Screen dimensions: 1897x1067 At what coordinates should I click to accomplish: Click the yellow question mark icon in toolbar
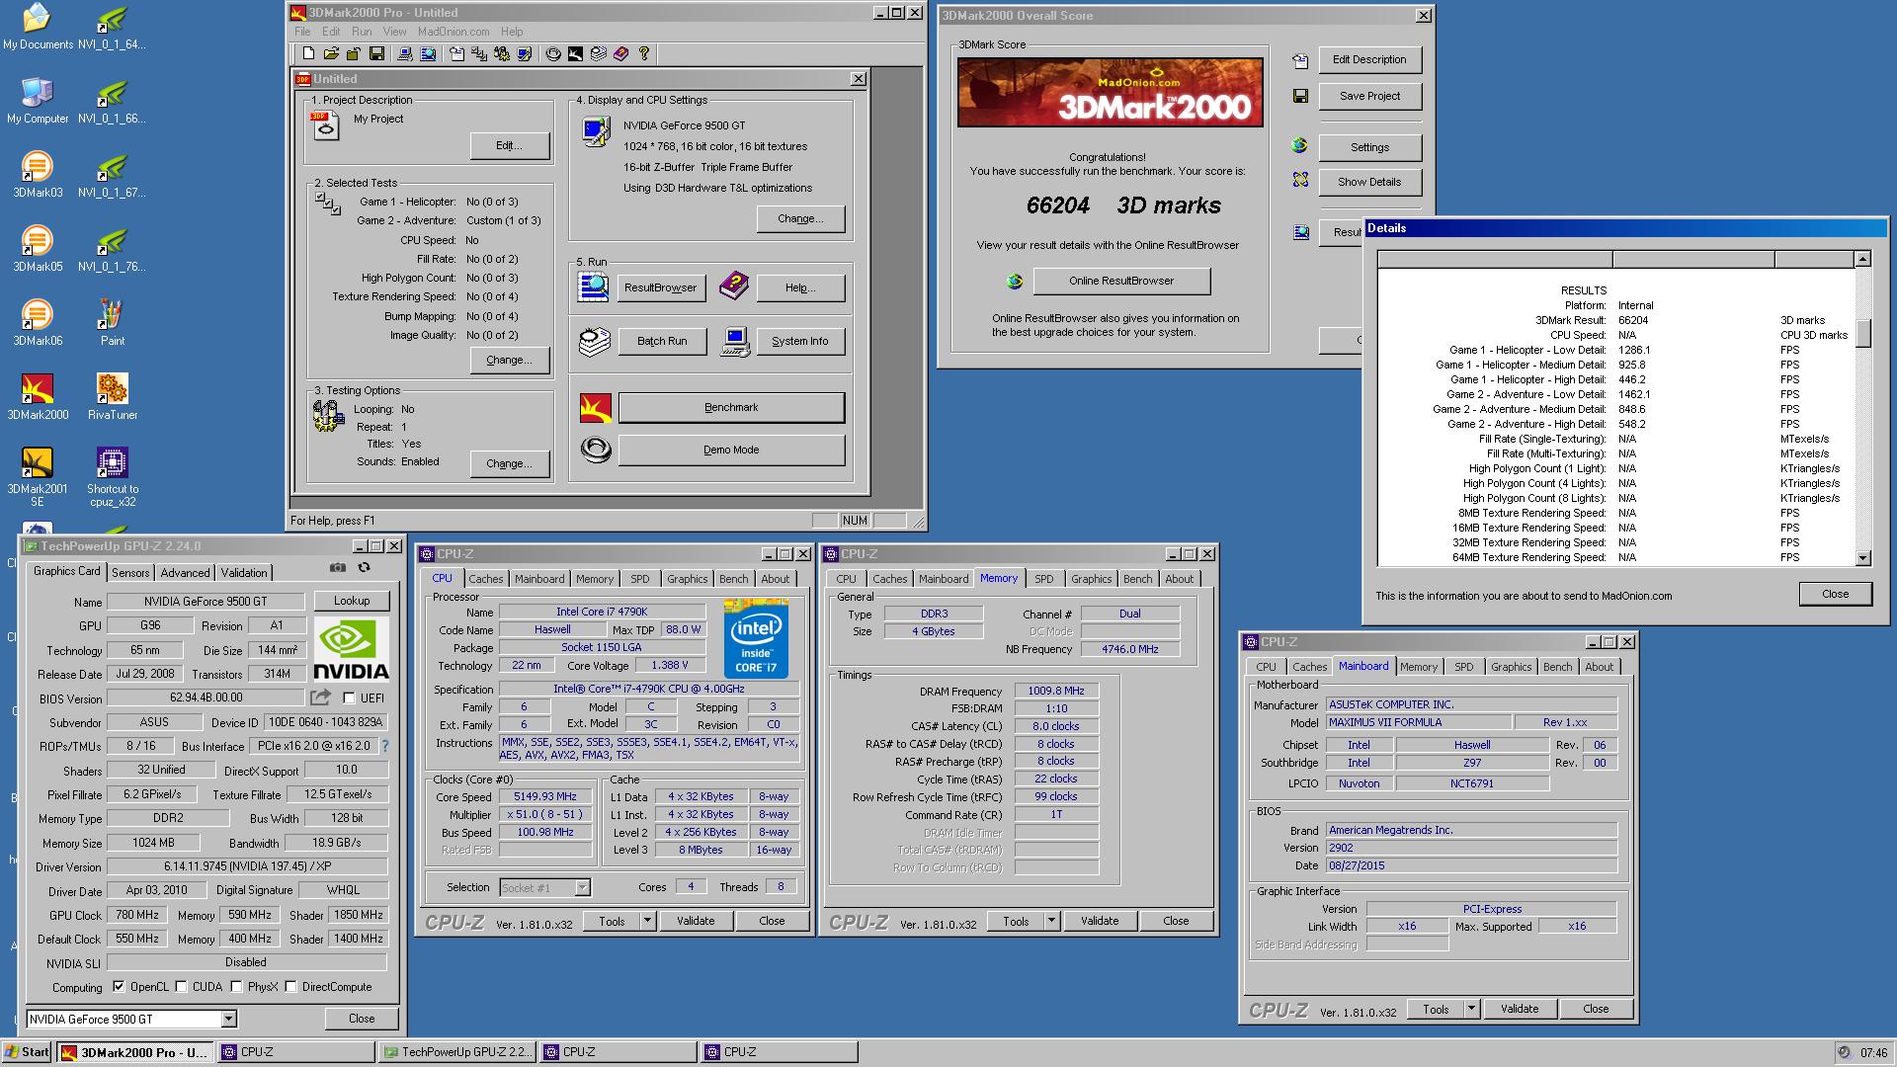[x=644, y=53]
